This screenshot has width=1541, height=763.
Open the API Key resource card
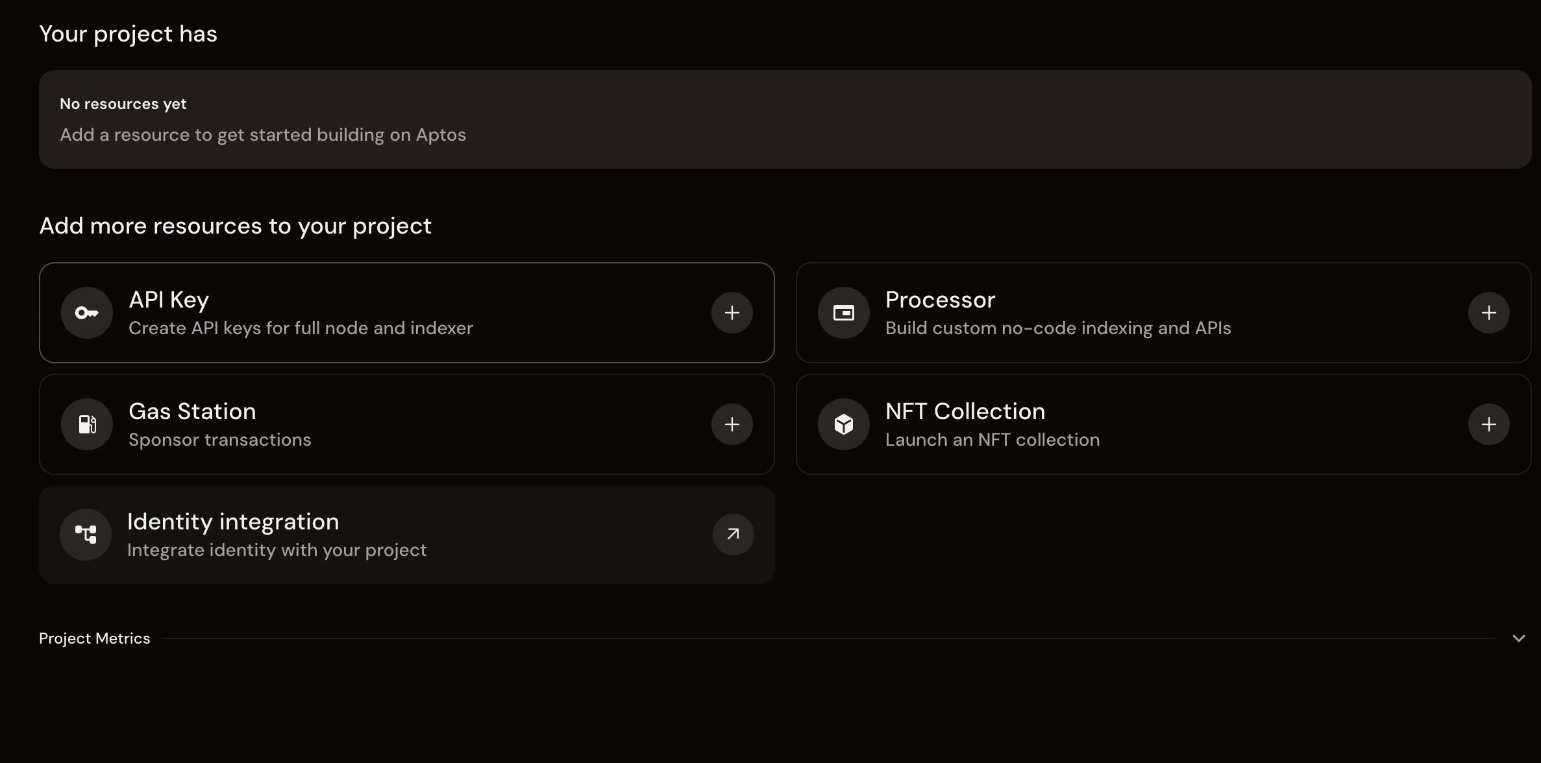coord(407,313)
